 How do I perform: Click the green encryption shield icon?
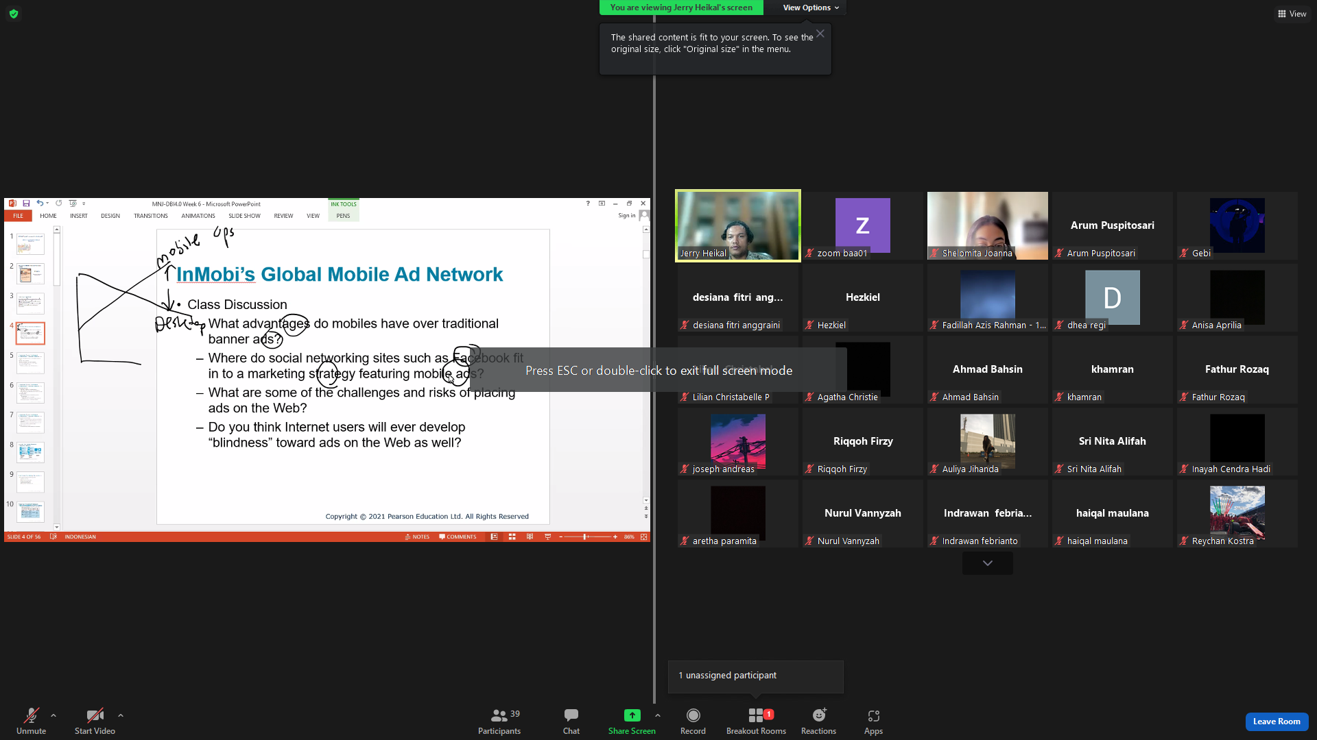point(14,14)
